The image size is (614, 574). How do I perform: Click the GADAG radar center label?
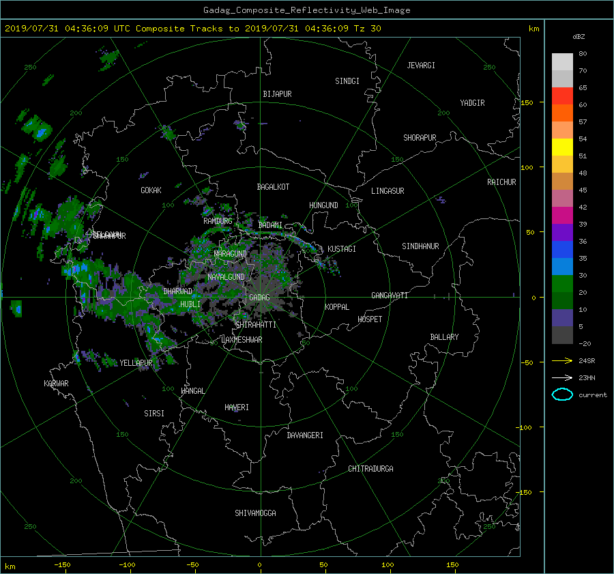point(259,298)
